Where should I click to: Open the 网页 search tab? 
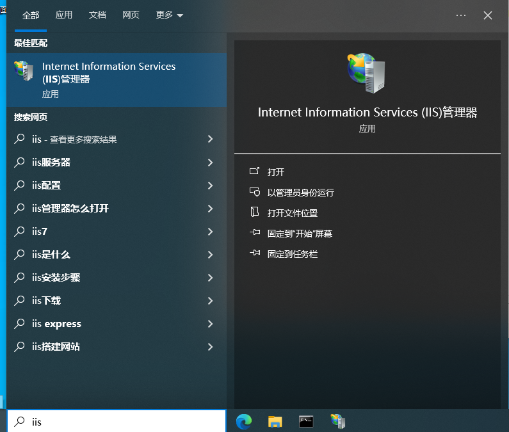tap(131, 15)
